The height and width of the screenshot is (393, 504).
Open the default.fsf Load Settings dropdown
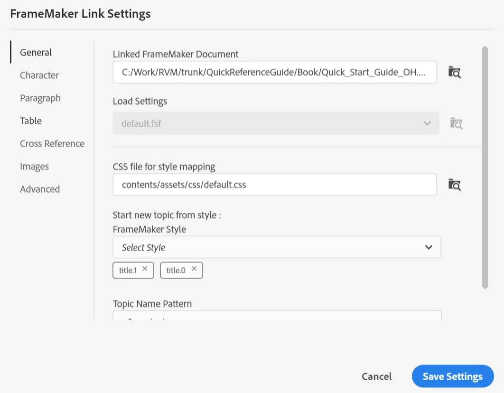[x=276, y=123]
